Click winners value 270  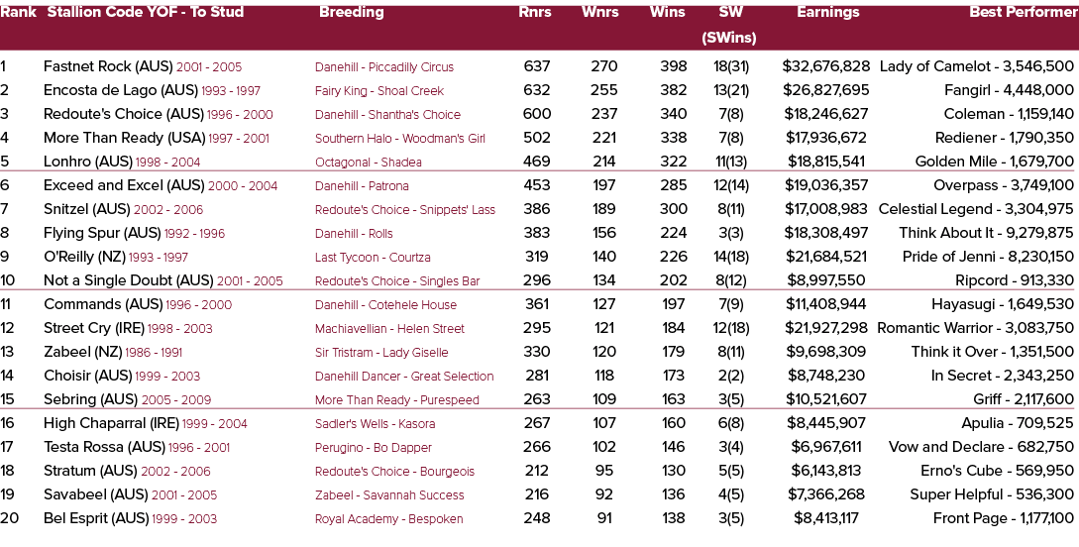click(x=604, y=66)
